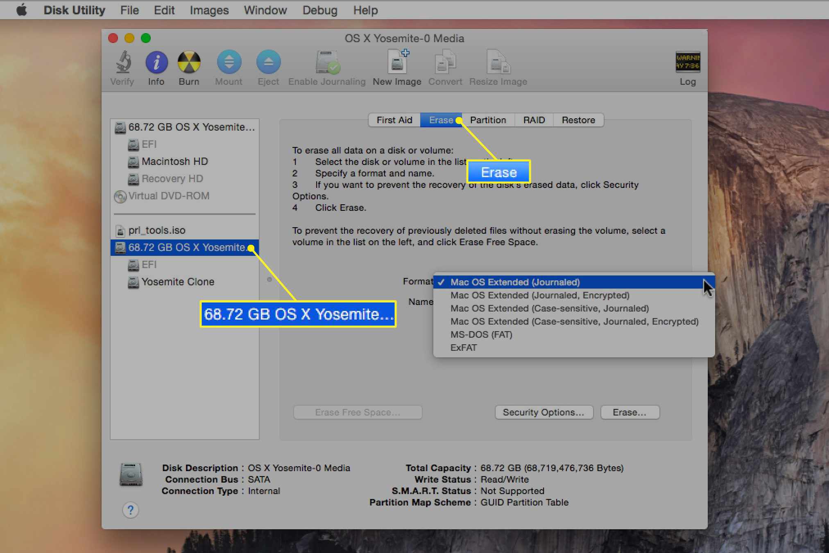
Task: Click the Eject toolbar icon
Action: click(x=268, y=62)
